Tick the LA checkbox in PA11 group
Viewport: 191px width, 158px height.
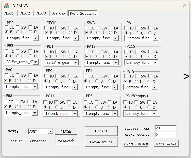(150, 28)
